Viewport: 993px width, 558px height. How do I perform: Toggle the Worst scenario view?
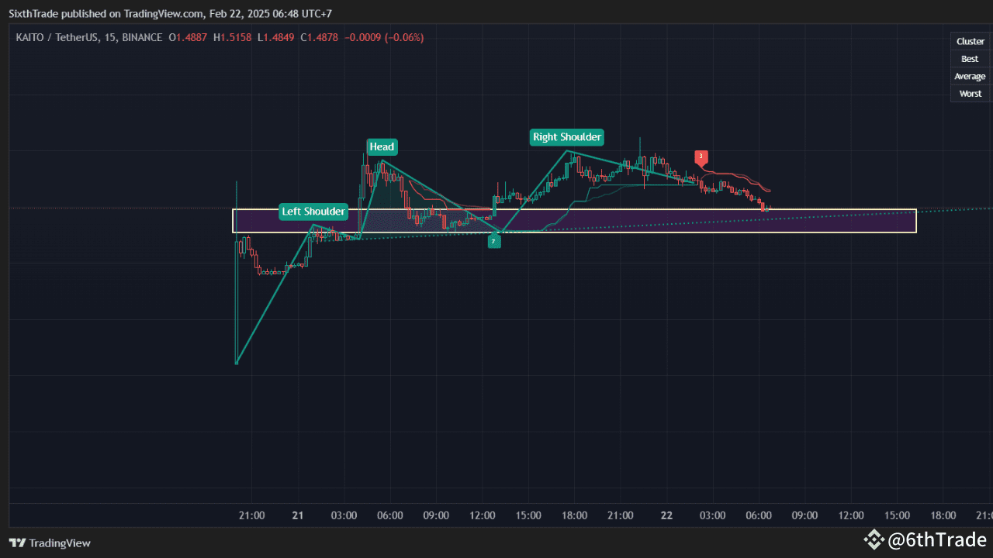pyautogui.click(x=970, y=93)
